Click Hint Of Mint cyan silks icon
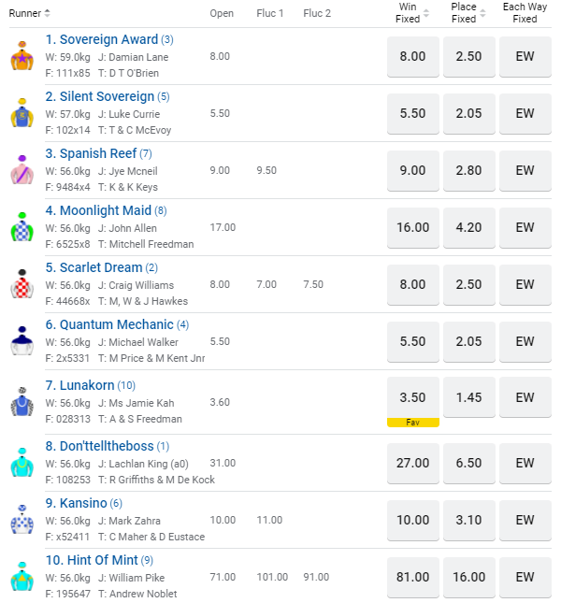The width and height of the screenshot is (561, 603). tap(22, 576)
